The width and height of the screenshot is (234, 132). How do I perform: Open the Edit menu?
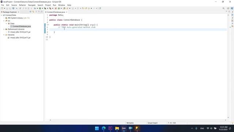point(8,5)
